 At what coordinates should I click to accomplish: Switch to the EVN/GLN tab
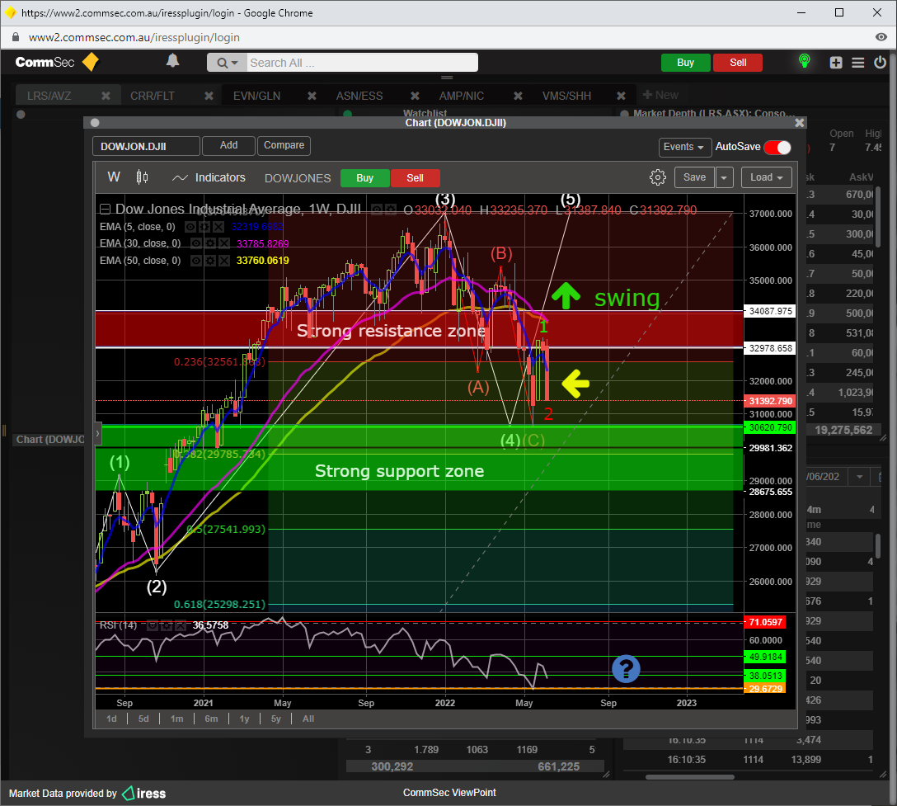(256, 96)
